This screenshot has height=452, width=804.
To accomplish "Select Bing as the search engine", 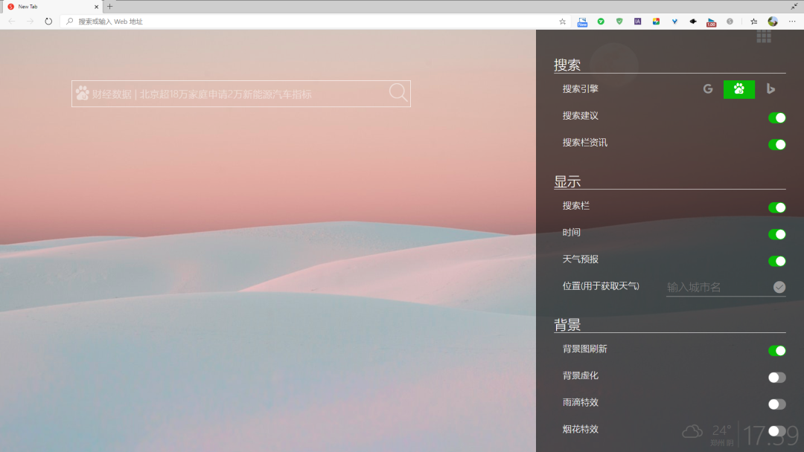I will pos(770,89).
